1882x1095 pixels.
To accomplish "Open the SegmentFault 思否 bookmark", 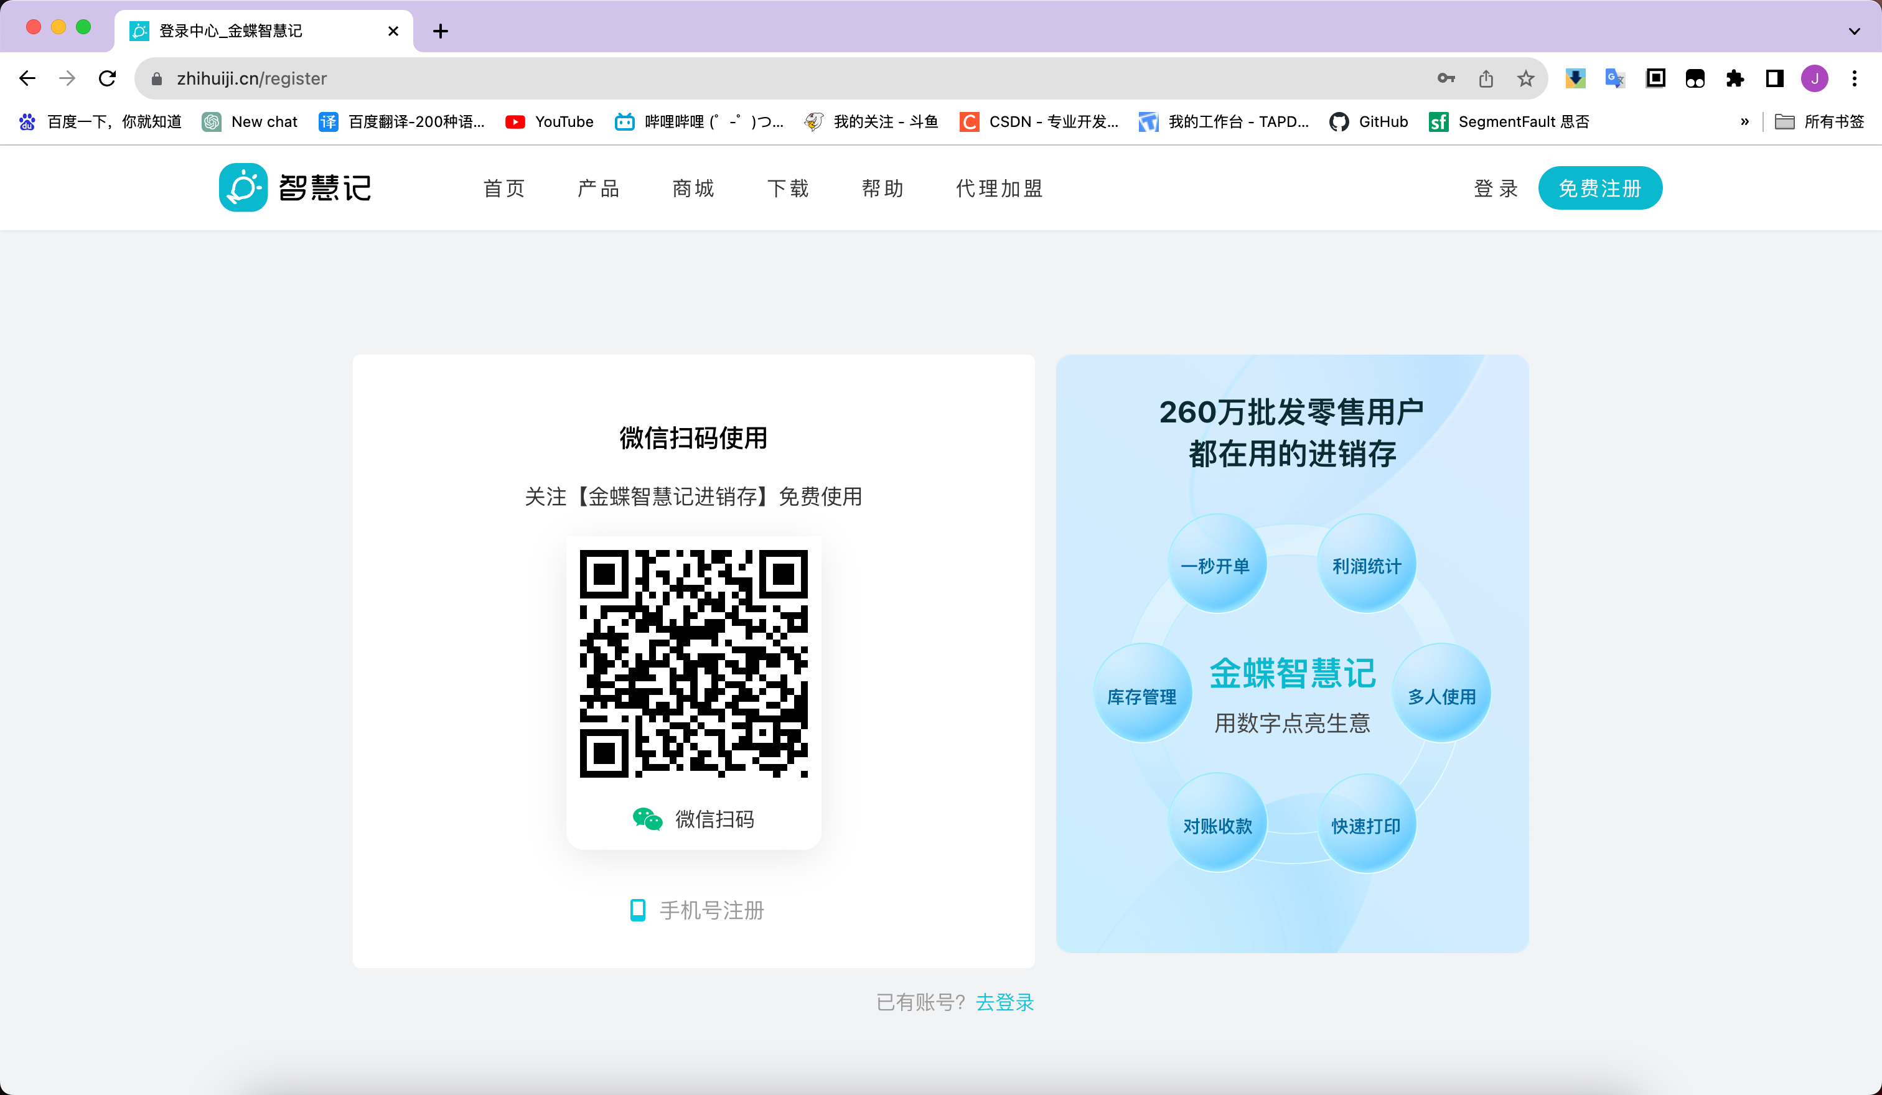I will (1509, 122).
